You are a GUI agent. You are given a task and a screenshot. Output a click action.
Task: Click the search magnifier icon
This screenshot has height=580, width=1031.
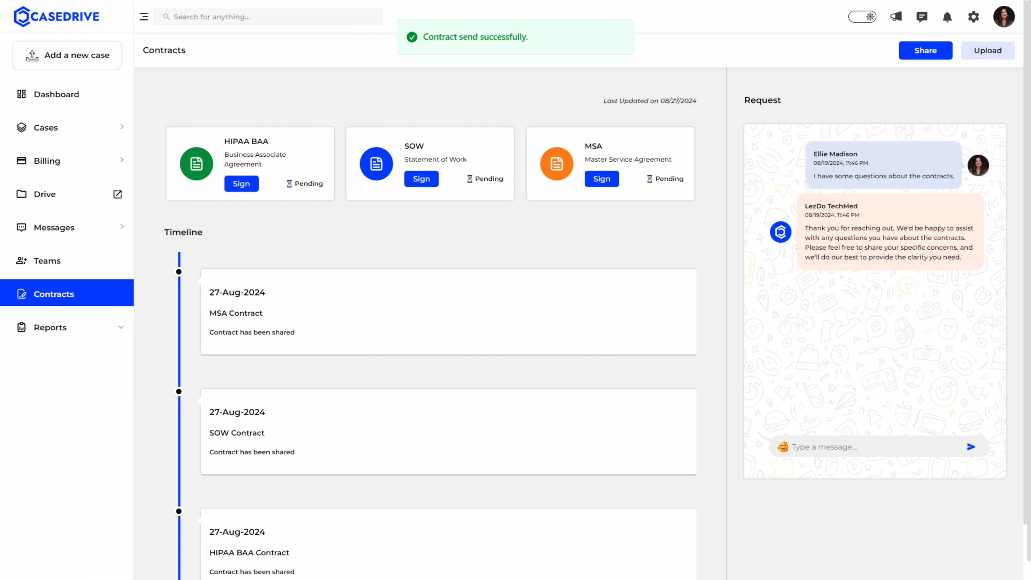pyautogui.click(x=166, y=17)
